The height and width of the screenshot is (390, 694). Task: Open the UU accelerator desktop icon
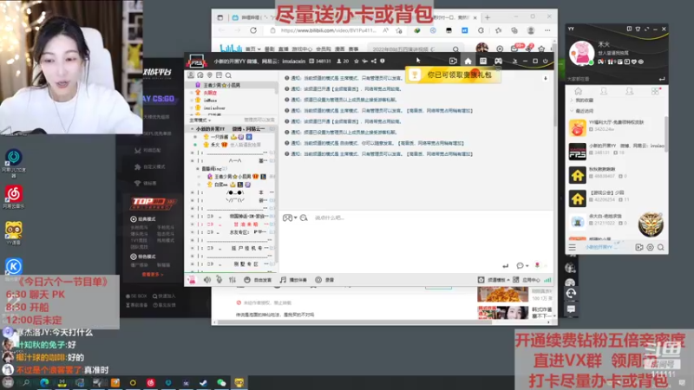pyautogui.click(x=14, y=162)
